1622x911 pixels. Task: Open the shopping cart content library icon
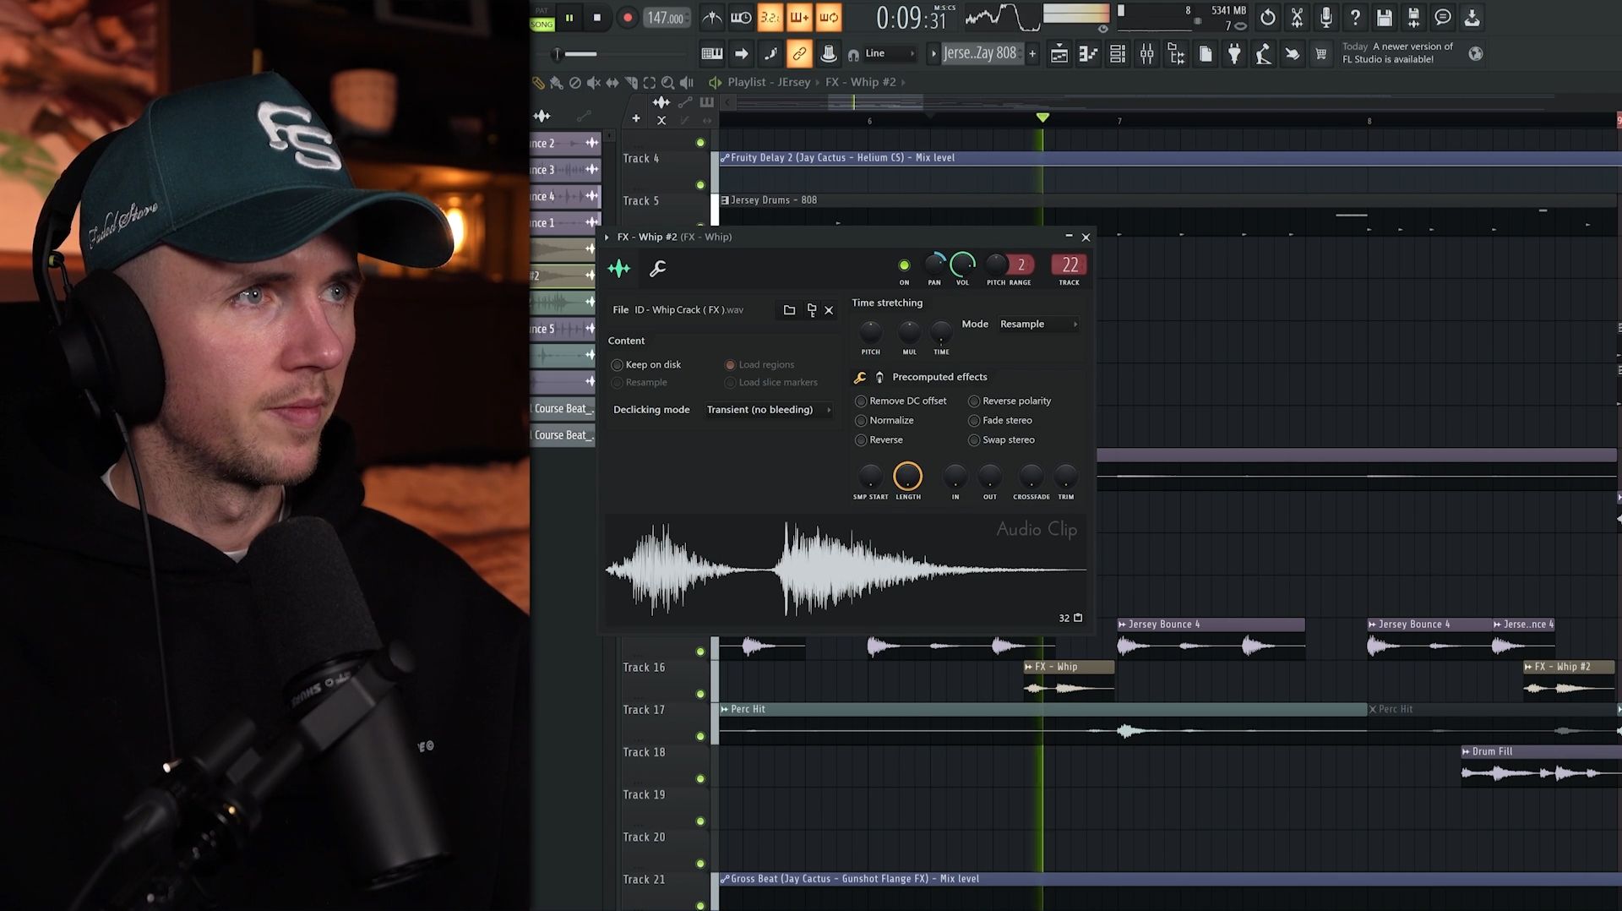(1321, 54)
